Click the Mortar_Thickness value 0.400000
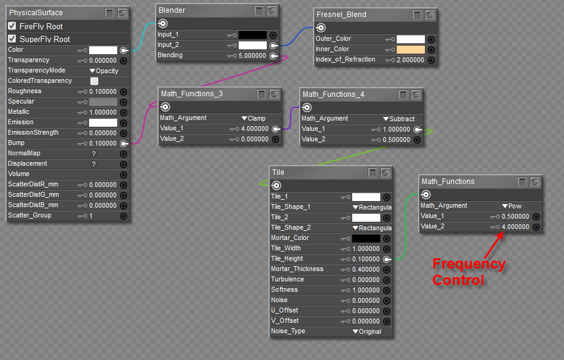The width and height of the screenshot is (564, 360). tap(366, 270)
